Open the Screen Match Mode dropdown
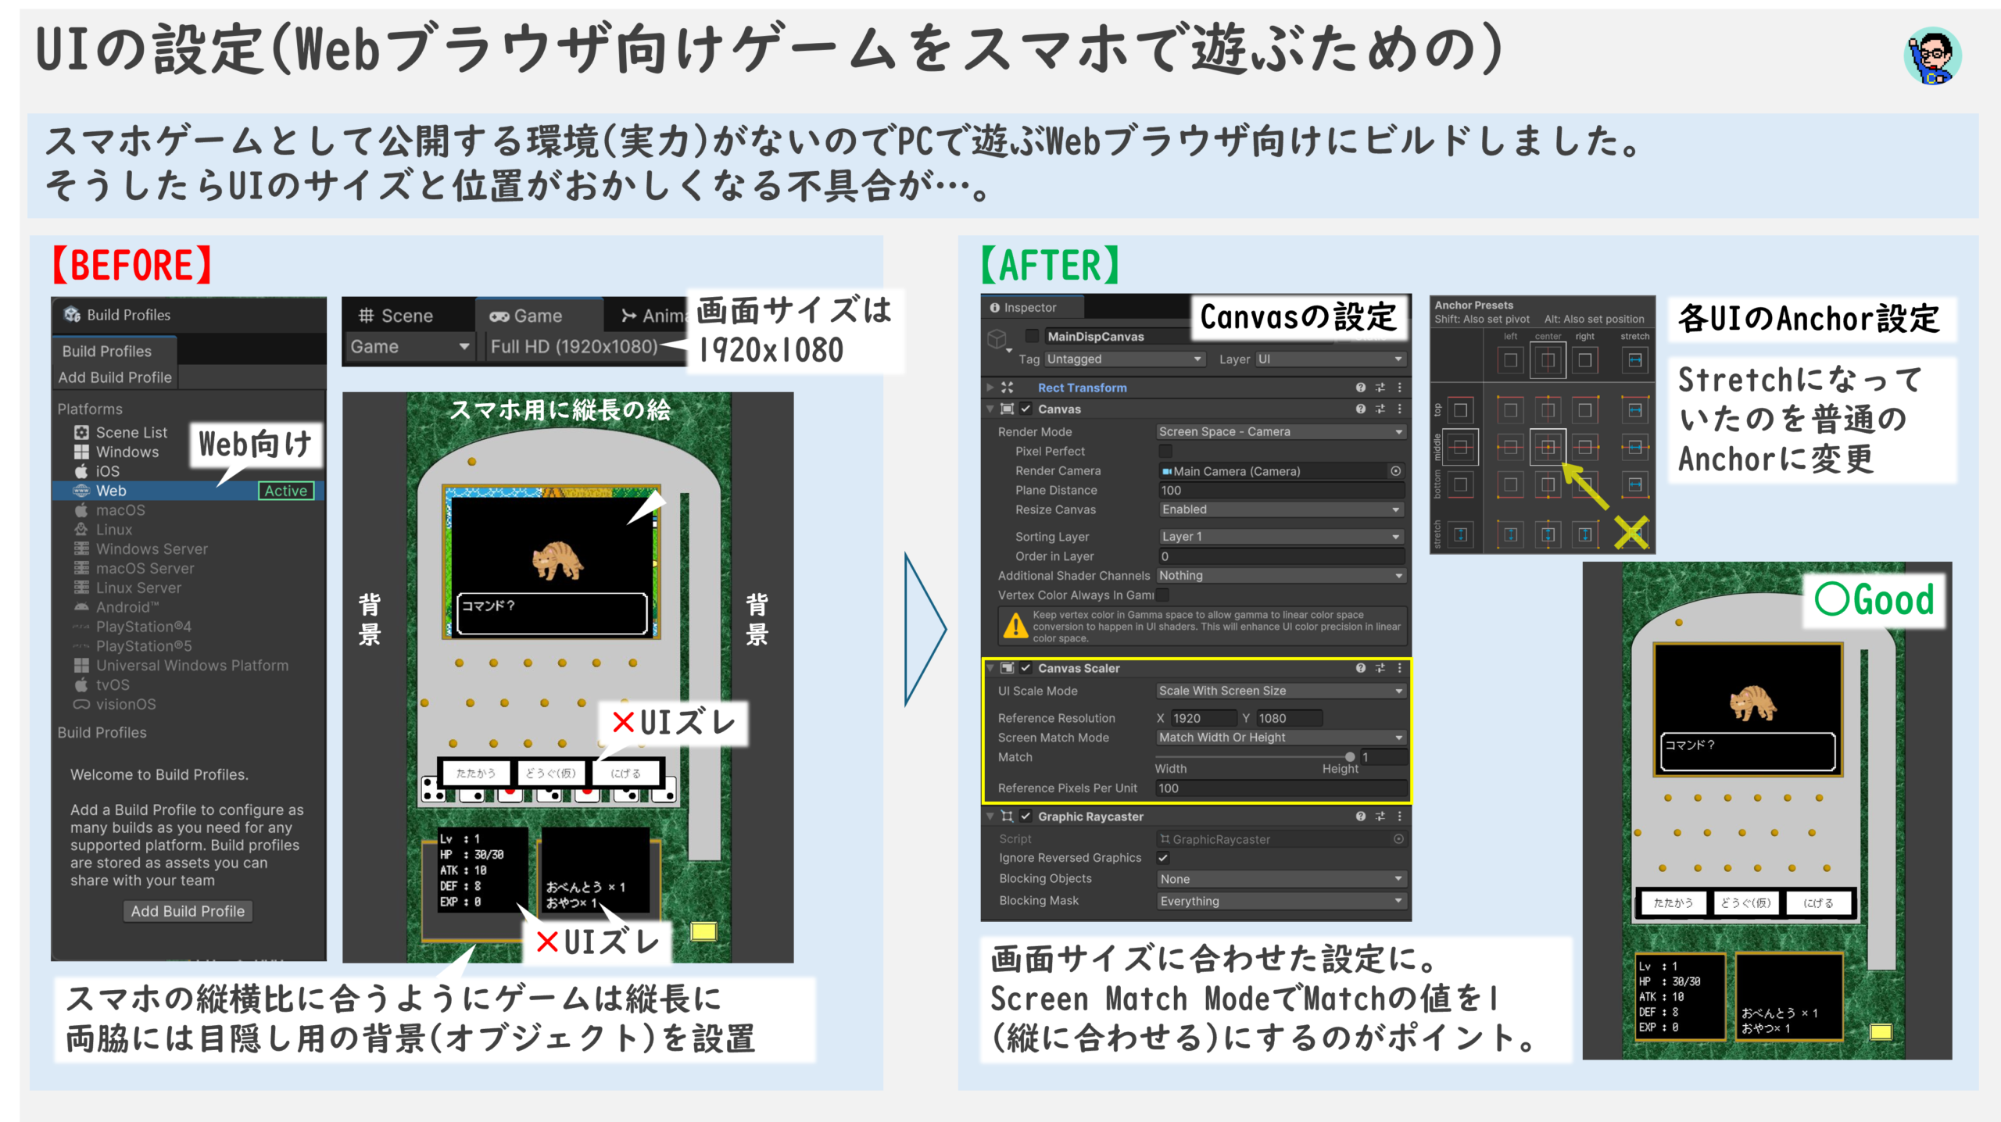Screen dimensions: 2001x1122 (x=1280, y=738)
